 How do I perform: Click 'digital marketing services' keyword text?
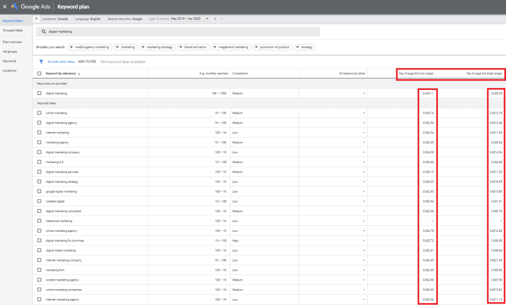point(62,172)
